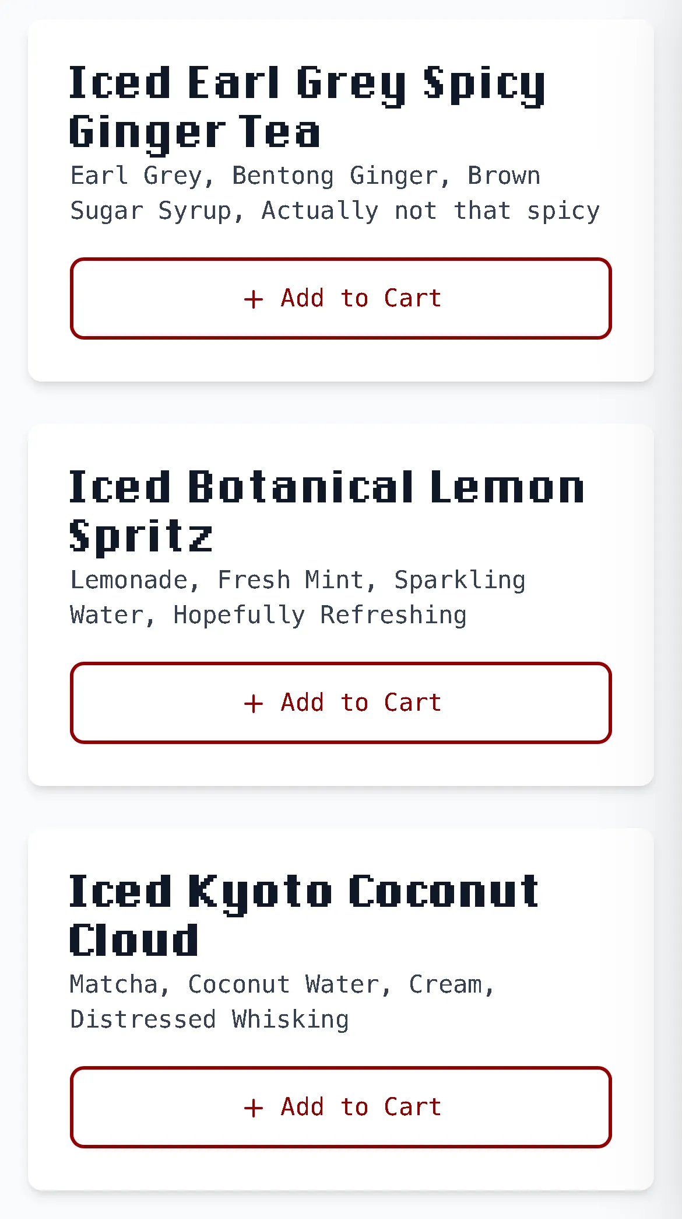Click 'Distressed Whisking' text
Screen dimensions: 682x1219
point(209,1019)
